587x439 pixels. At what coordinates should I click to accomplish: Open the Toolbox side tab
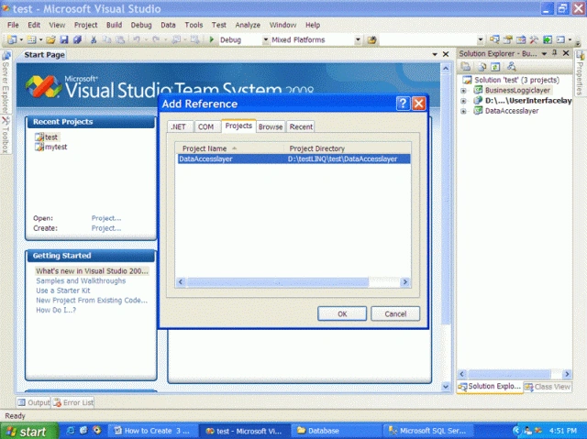6,135
